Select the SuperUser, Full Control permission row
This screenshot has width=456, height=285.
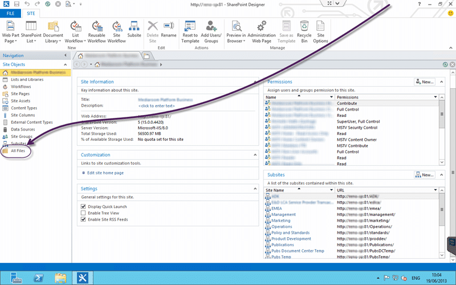pos(351,121)
